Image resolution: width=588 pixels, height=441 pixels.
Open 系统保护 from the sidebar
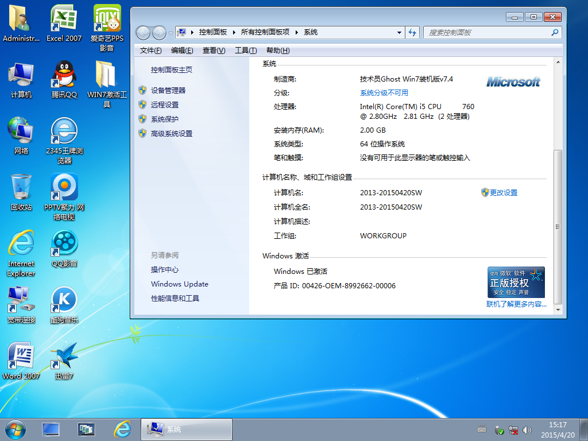coord(165,119)
